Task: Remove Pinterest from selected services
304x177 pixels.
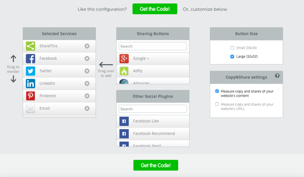Action: tap(87, 96)
